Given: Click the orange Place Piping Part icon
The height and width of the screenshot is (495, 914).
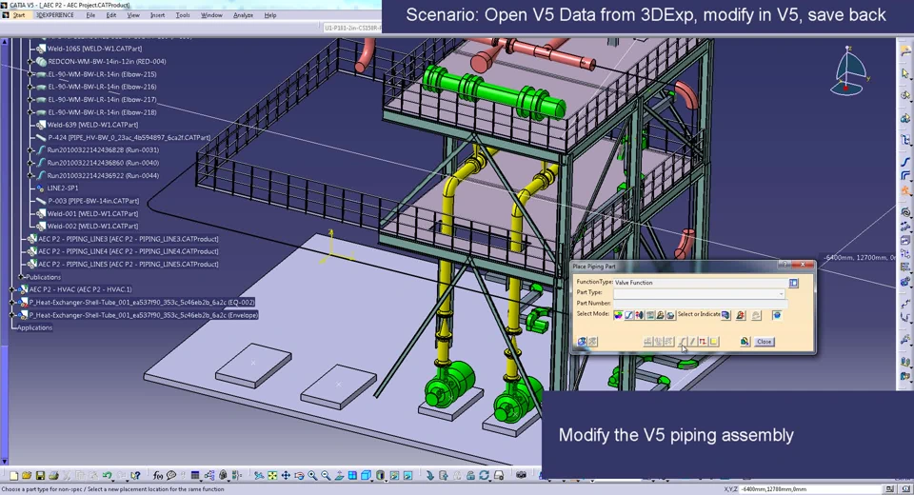Looking at the screenshot, I should point(905,190).
